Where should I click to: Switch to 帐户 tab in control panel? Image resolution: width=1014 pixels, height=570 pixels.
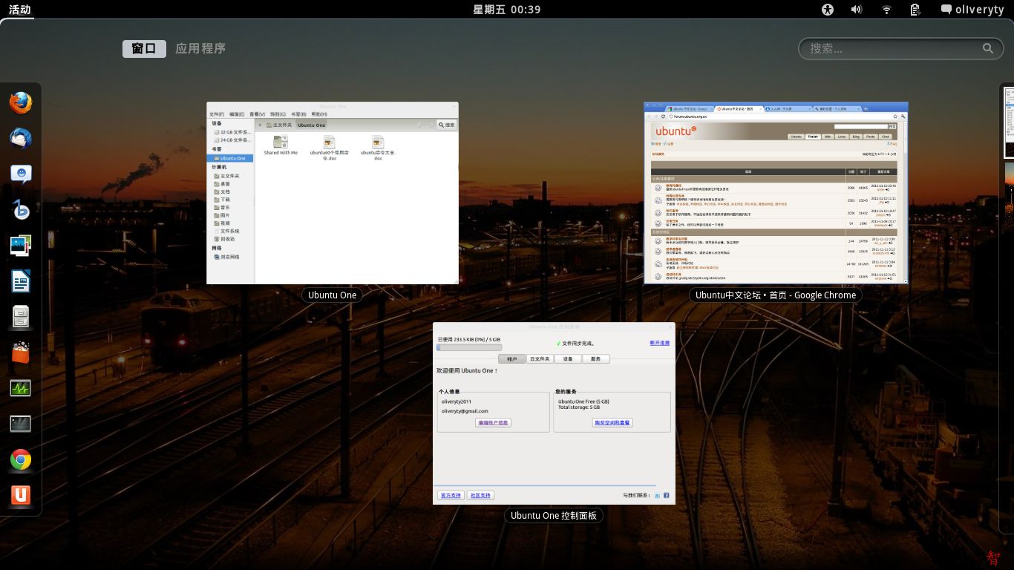click(511, 359)
